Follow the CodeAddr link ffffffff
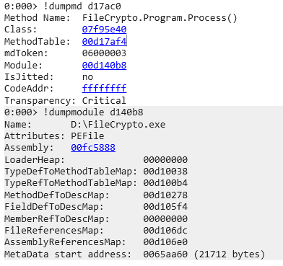Viewport: 283px width, 266px height. click(x=104, y=89)
